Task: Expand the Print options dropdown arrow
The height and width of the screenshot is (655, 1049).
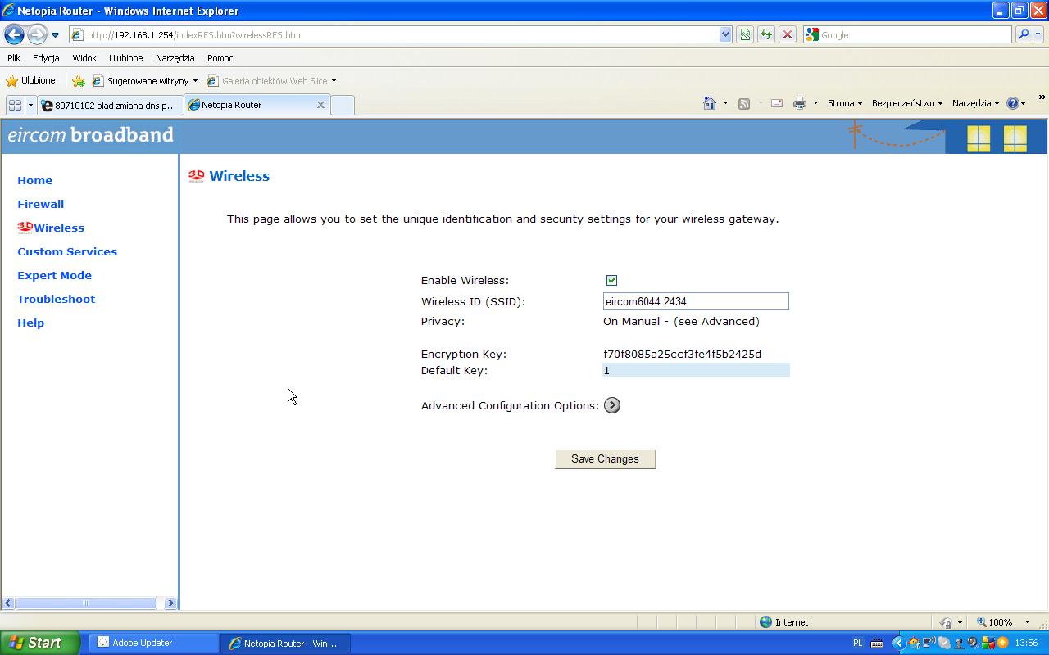Action: (815, 103)
